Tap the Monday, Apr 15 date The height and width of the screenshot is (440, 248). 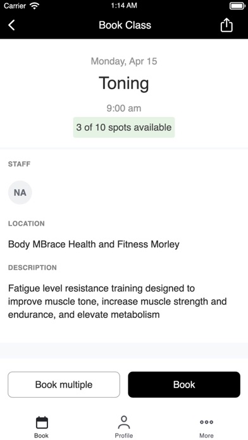pyautogui.click(x=124, y=61)
